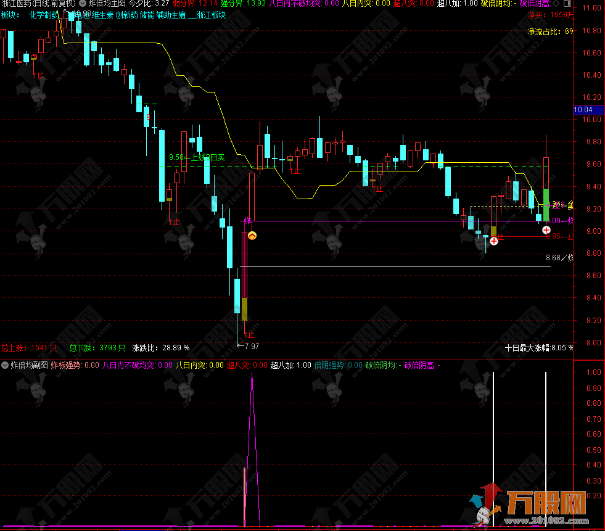Click the 弱分界: 12.14 value

[195, 4]
